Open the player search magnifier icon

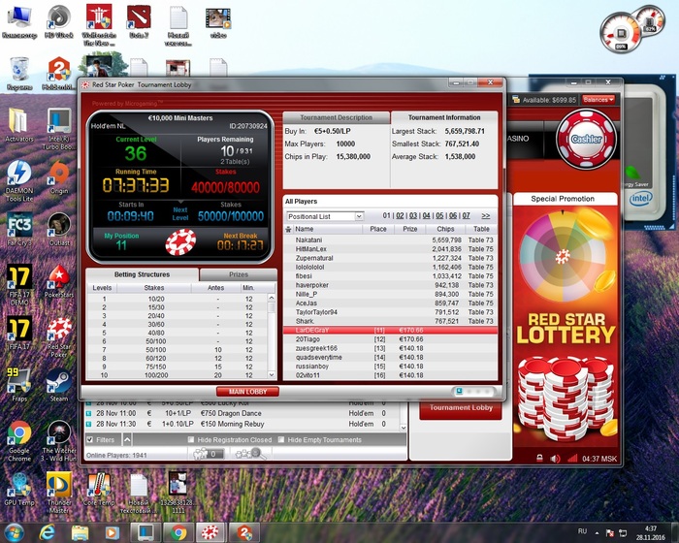click(250, 454)
